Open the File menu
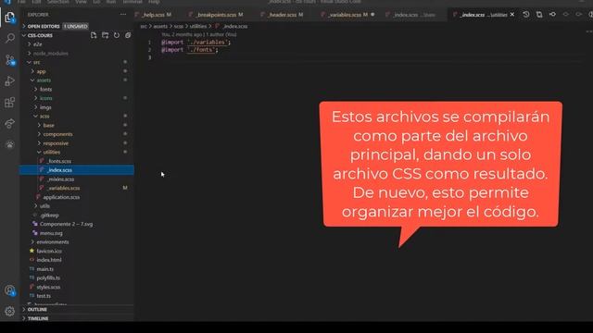 (21, 2)
